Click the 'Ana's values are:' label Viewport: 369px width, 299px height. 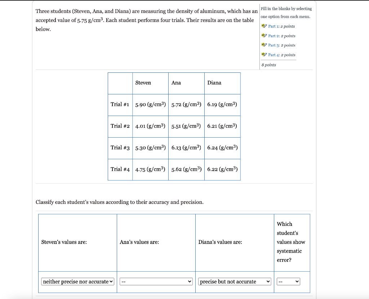pyautogui.click(x=139, y=242)
